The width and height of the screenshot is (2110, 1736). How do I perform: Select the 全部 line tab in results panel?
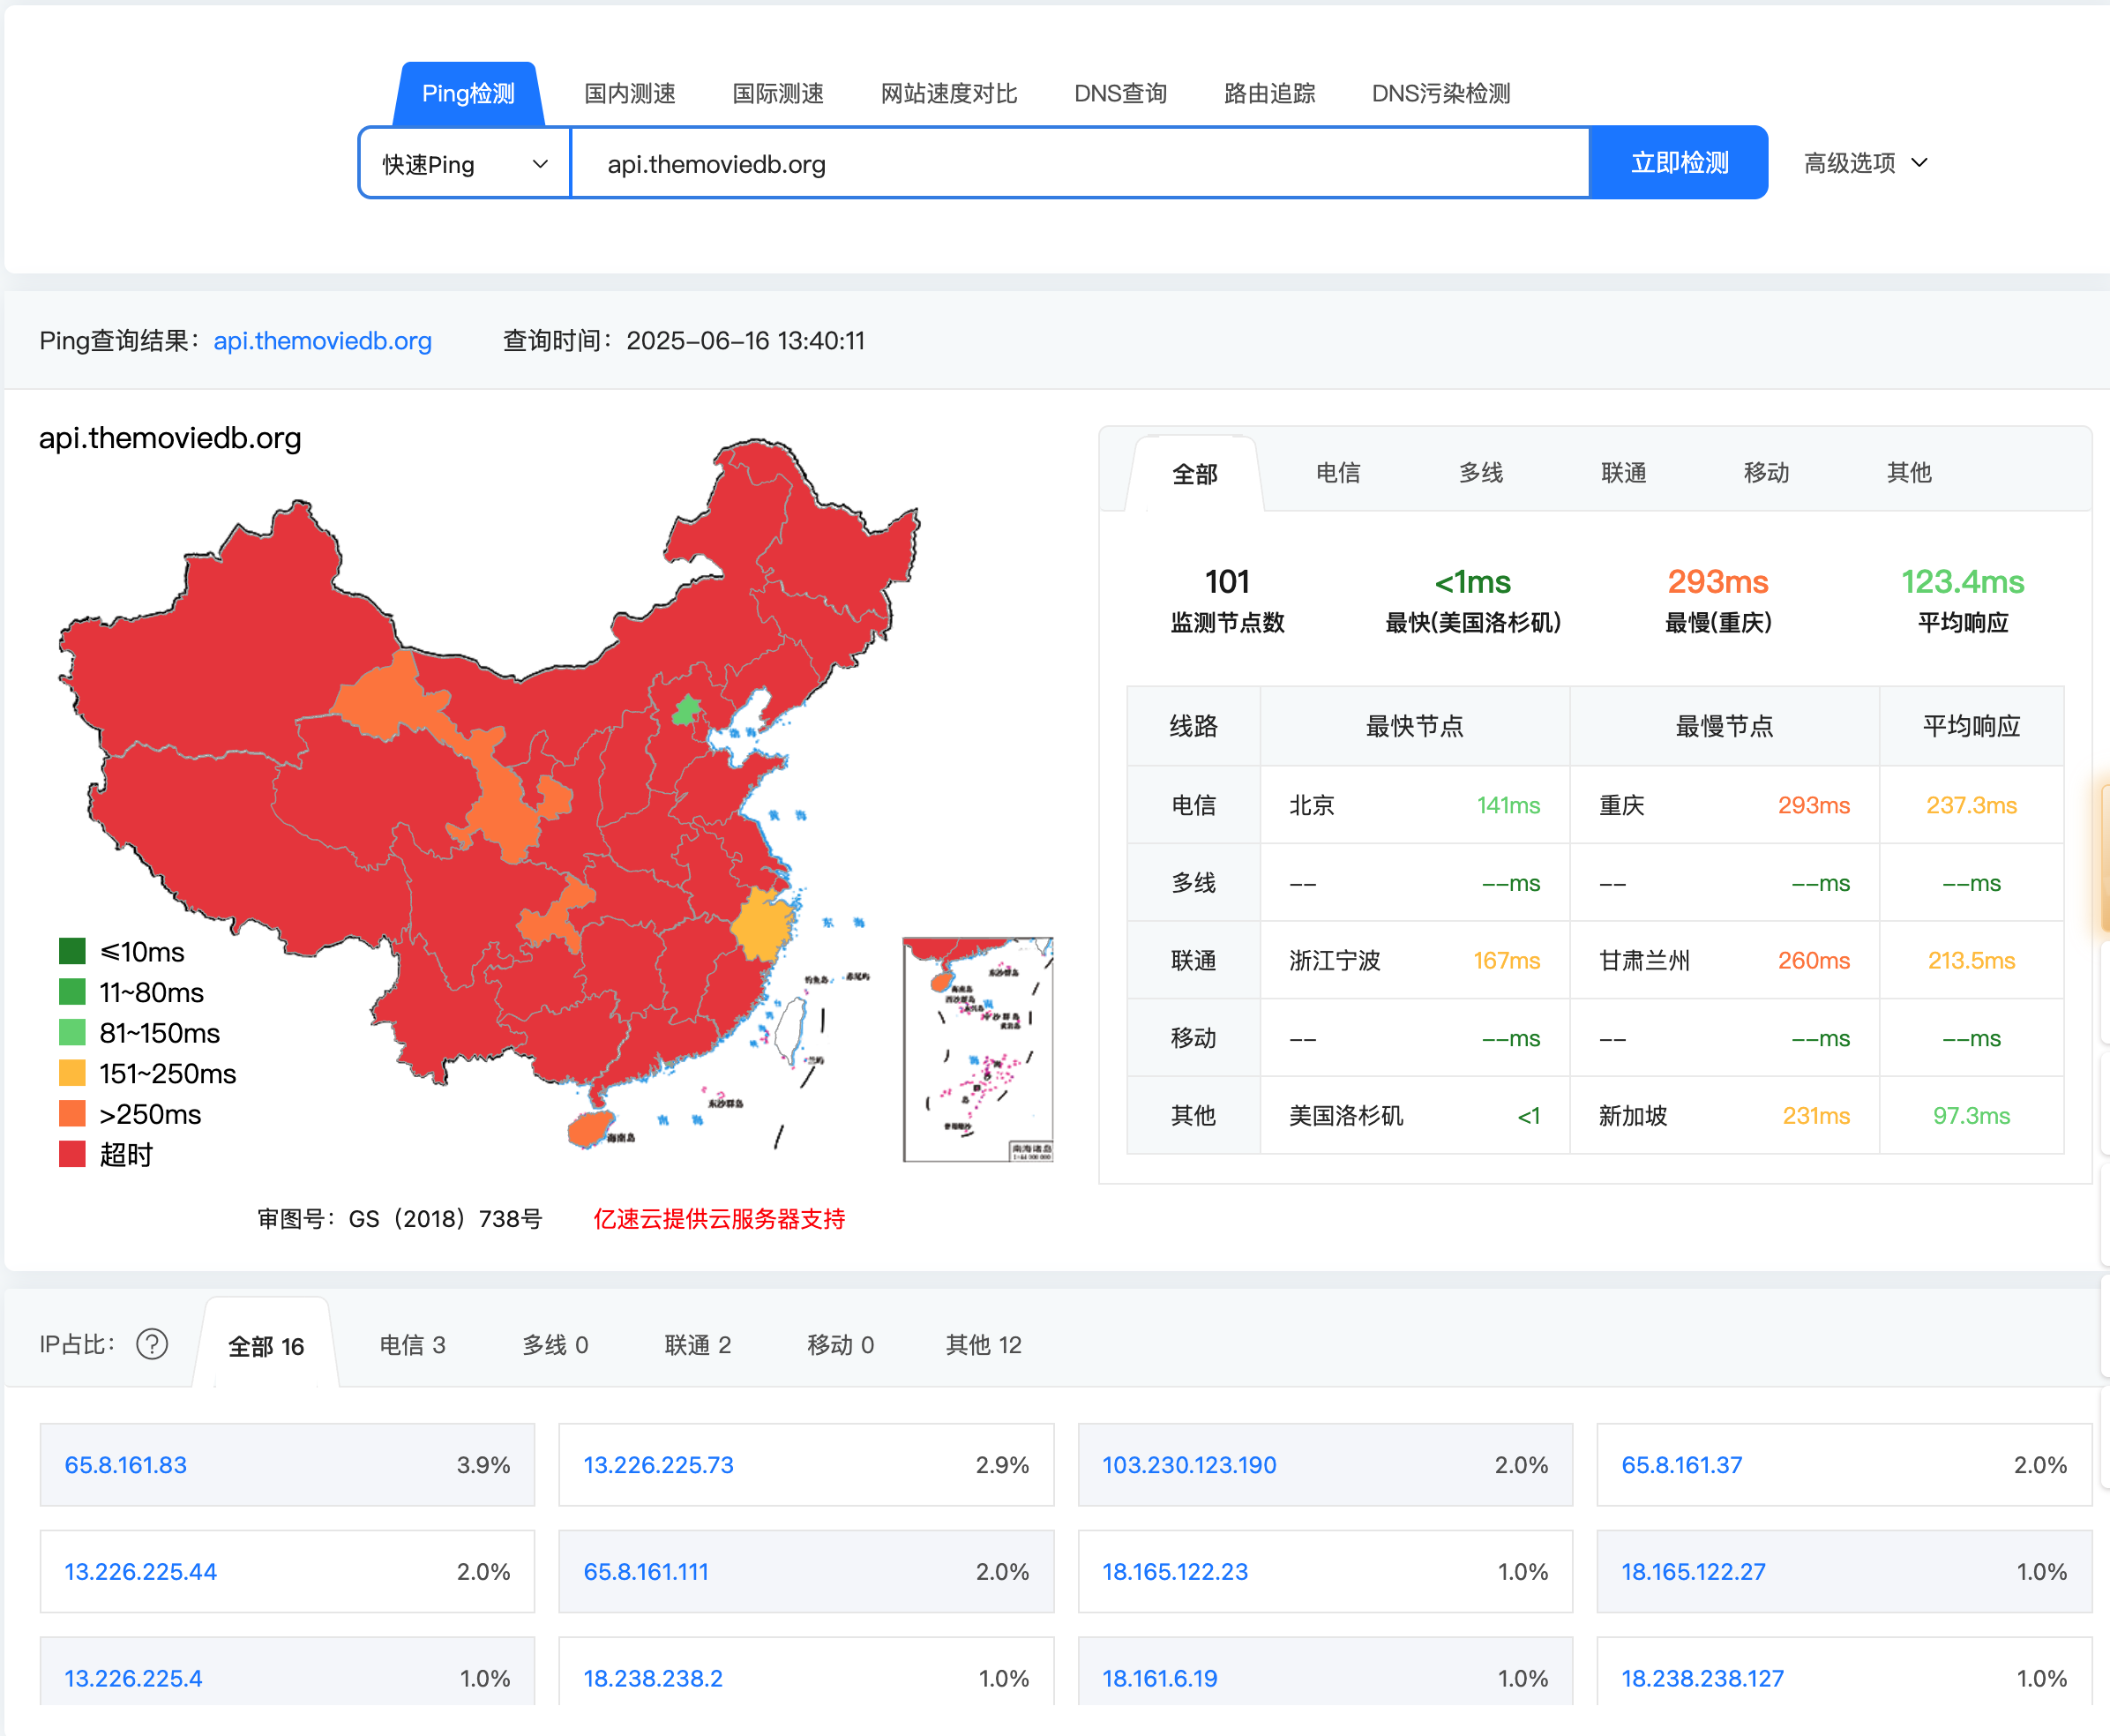(x=1194, y=474)
